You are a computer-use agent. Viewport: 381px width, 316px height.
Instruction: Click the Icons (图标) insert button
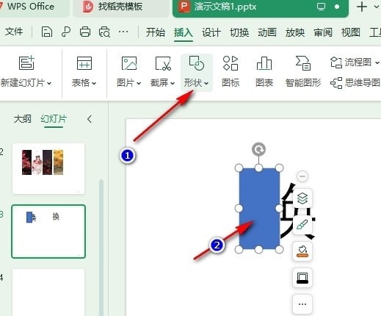coord(231,71)
